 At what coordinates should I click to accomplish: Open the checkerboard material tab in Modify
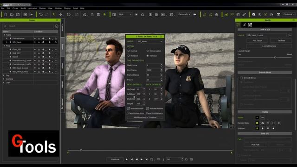(250, 25)
